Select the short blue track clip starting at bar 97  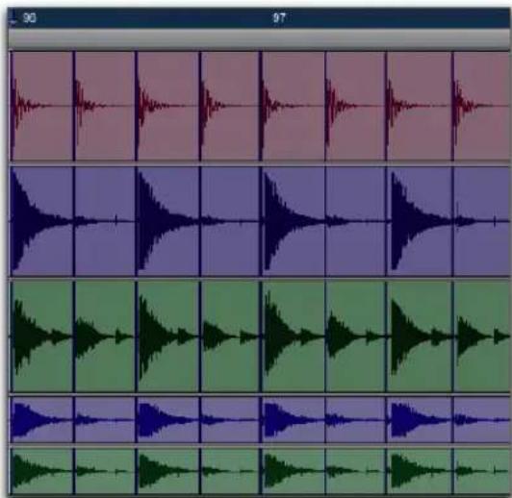click(x=293, y=419)
